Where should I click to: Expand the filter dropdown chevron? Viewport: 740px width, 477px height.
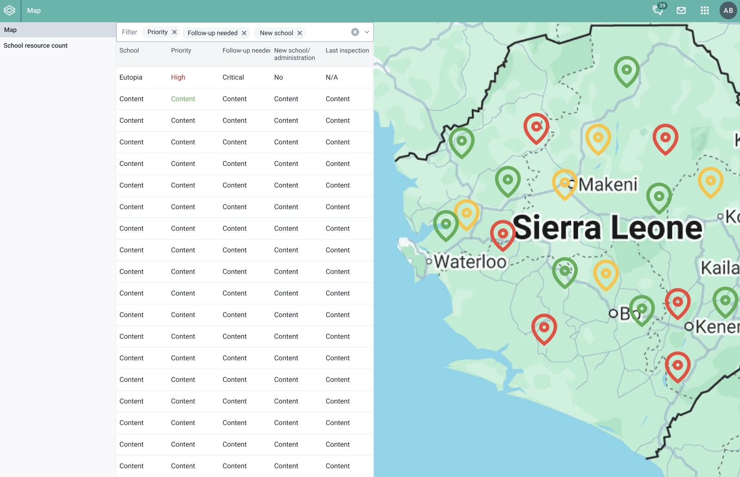366,32
